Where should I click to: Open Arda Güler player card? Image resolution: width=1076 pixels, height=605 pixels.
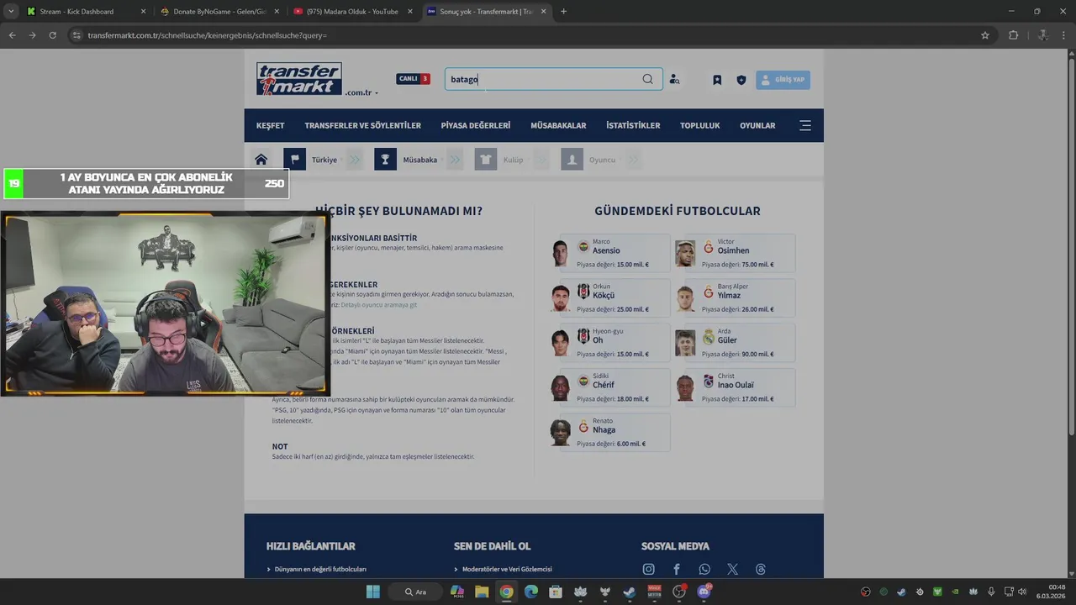734,343
